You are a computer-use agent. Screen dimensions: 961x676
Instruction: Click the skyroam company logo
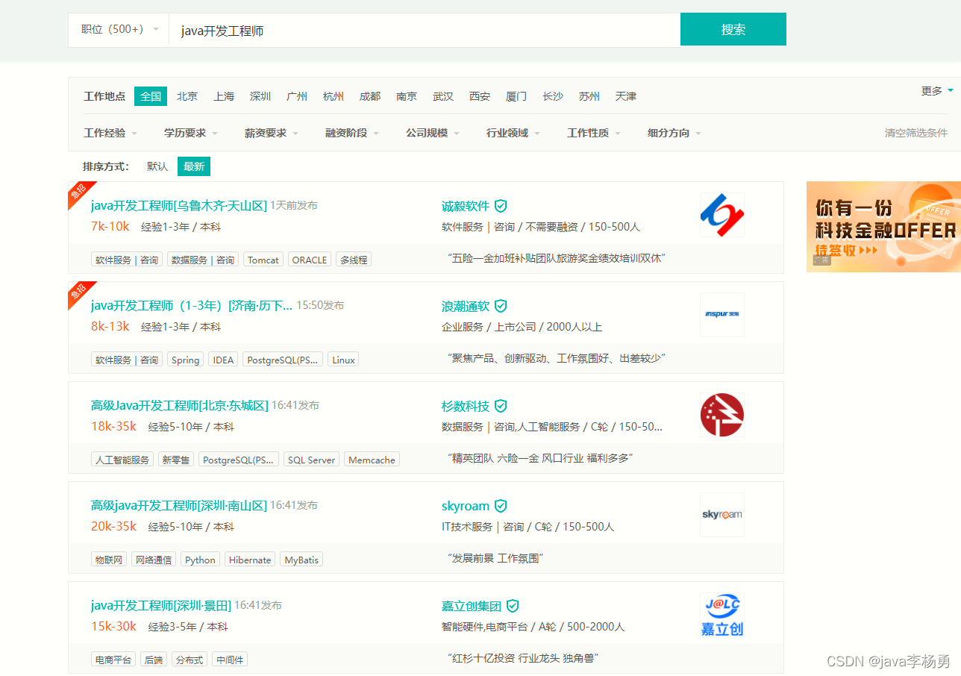click(x=722, y=515)
